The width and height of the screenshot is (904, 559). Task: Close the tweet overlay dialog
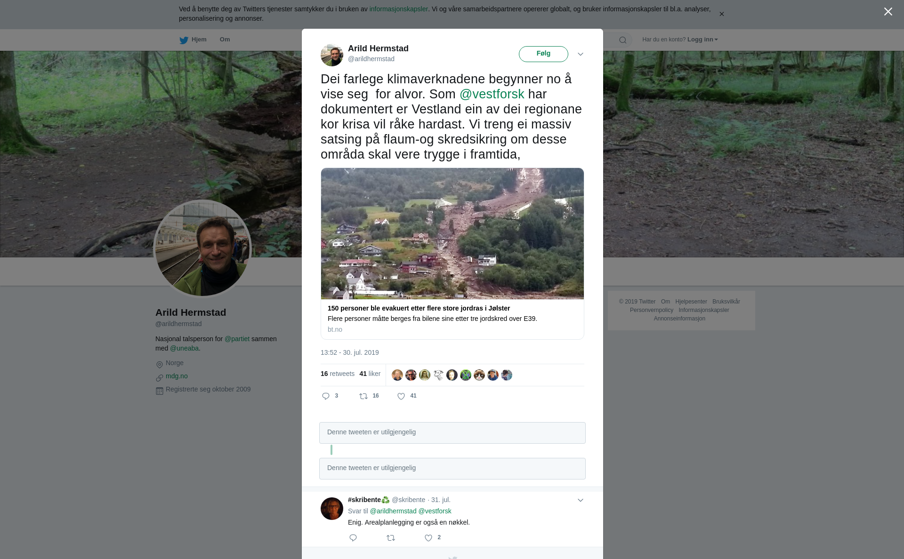[x=888, y=12]
